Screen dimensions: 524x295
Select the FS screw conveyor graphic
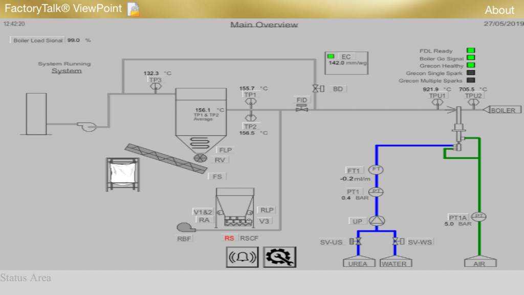166,158
